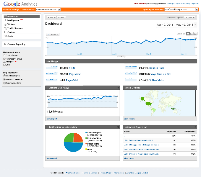Click the Email envelope icon in sidebar
The height and width of the screenshot is (177, 201).
click(x=4, y=65)
